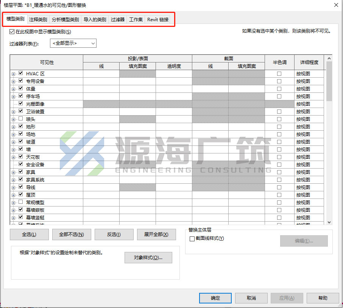
Task: Open the 过滤器 tab
Action: (x=118, y=19)
